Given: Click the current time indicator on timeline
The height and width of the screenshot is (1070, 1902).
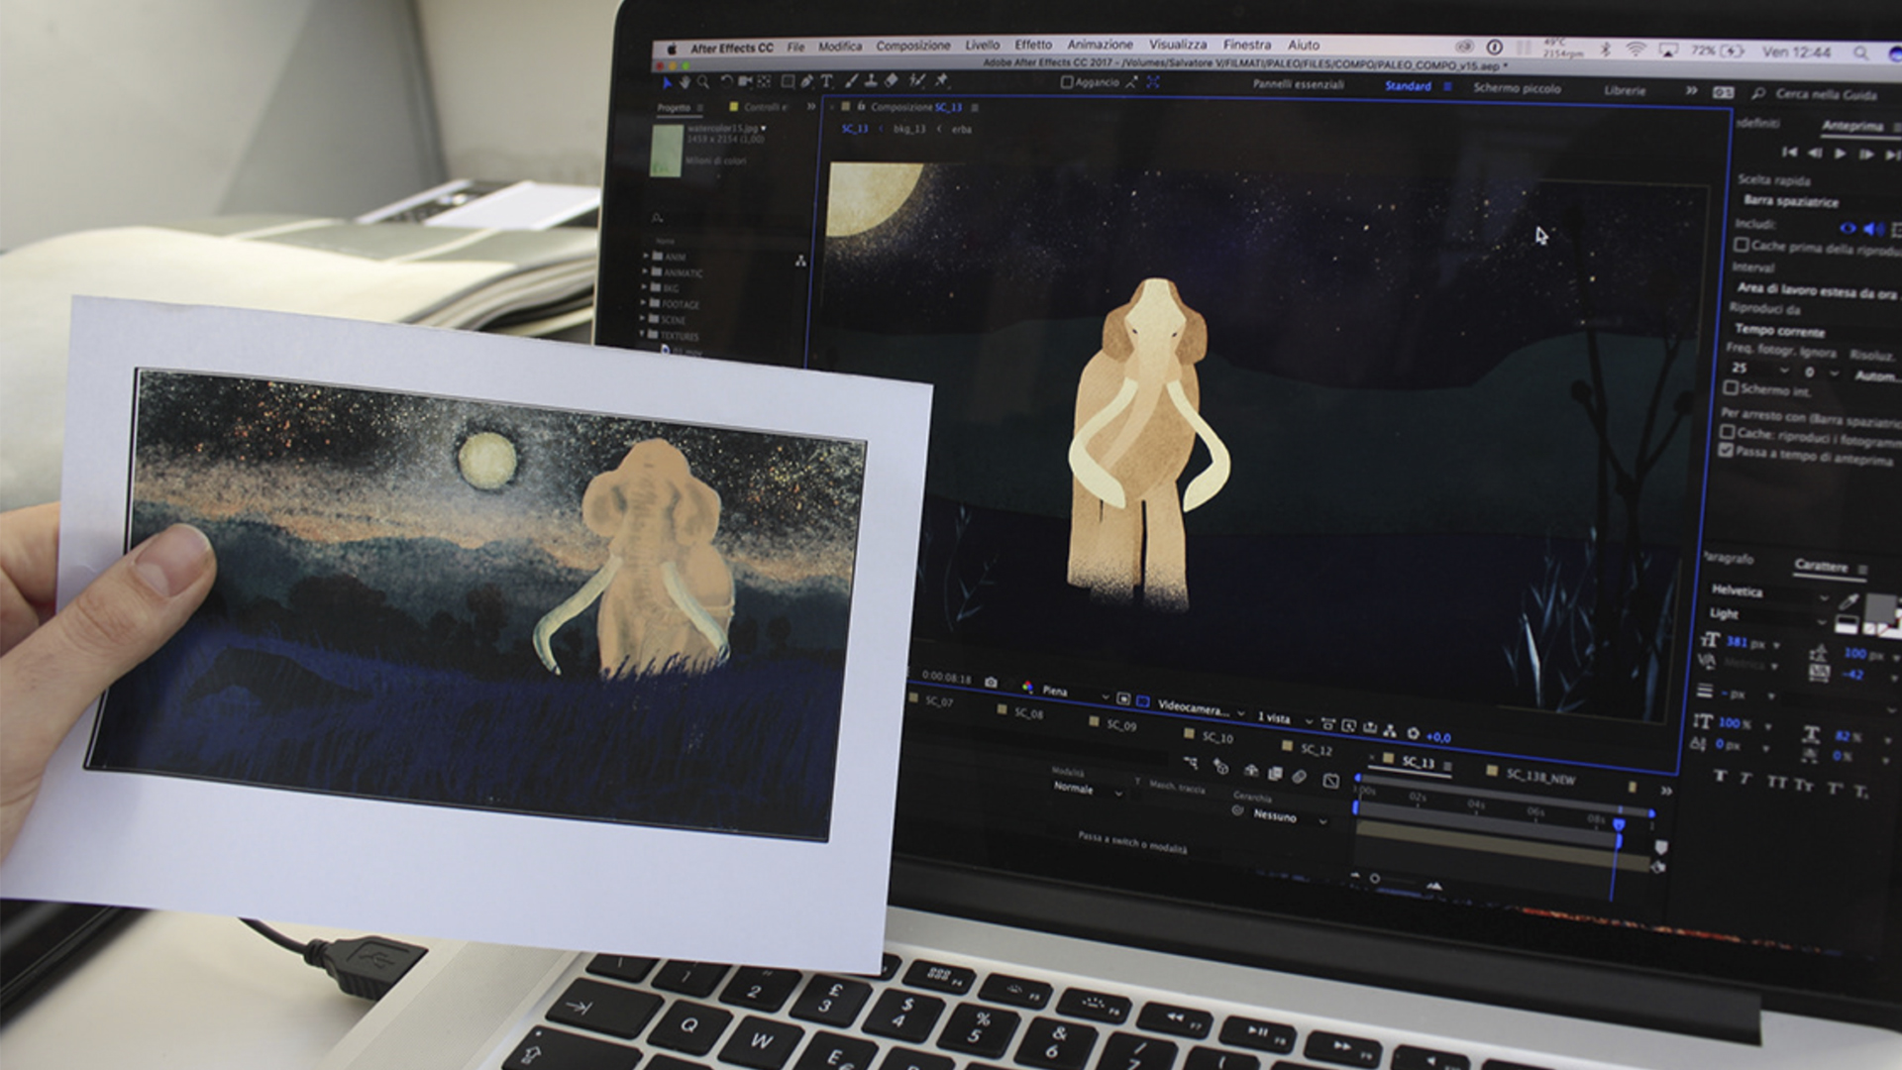Looking at the screenshot, I should [x=1619, y=824].
